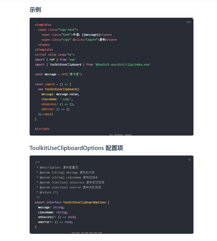Click the ts language label on code block
Image resolution: width=217 pixels, height=241 pixels.
190,160
